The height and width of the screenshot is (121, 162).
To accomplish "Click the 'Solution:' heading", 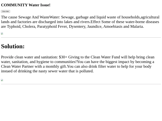I will point(13,46).
